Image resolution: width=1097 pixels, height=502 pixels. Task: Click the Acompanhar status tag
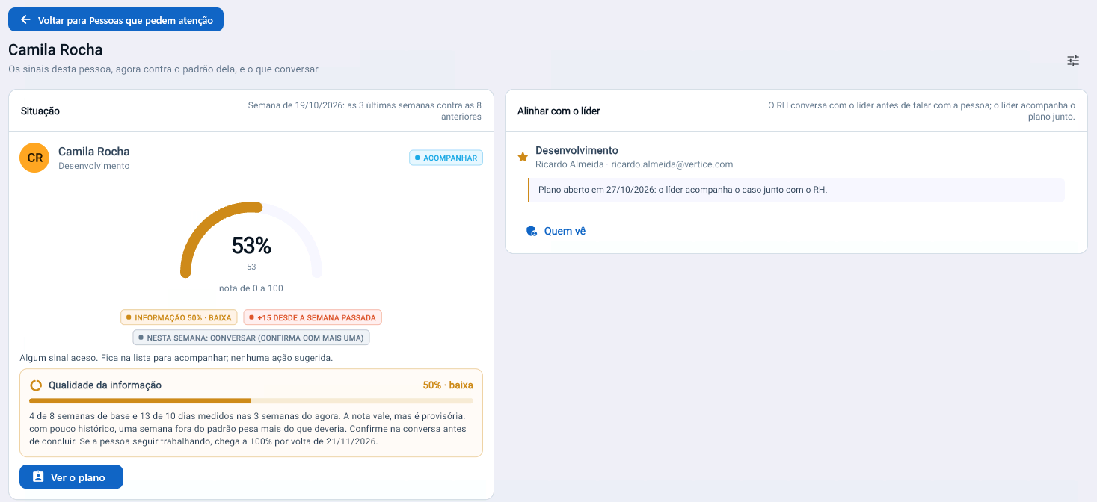pyautogui.click(x=446, y=158)
